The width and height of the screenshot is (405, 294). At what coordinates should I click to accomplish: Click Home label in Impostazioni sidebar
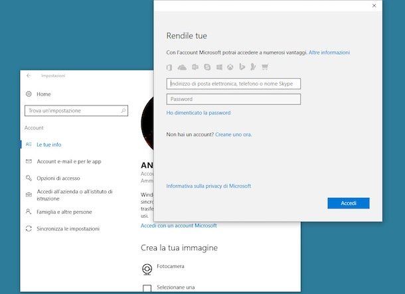click(x=44, y=94)
